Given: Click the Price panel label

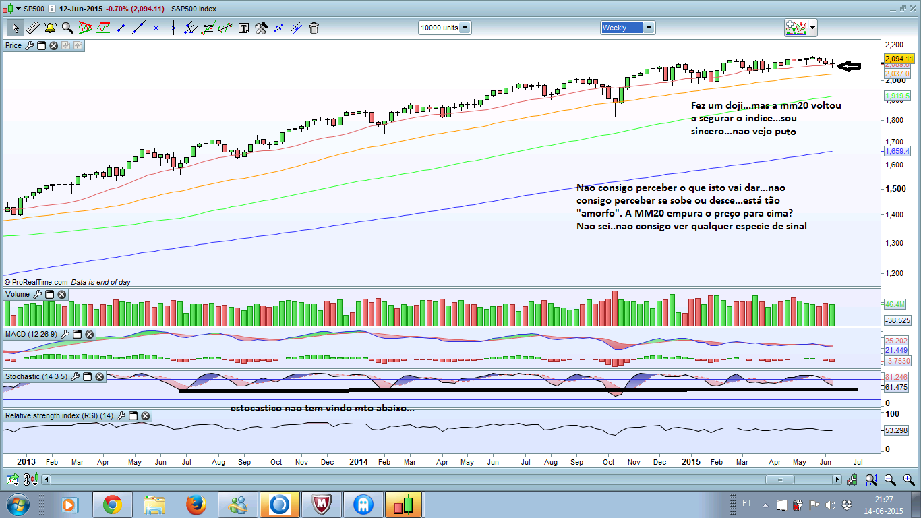Looking at the screenshot, I should pos(13,45).
